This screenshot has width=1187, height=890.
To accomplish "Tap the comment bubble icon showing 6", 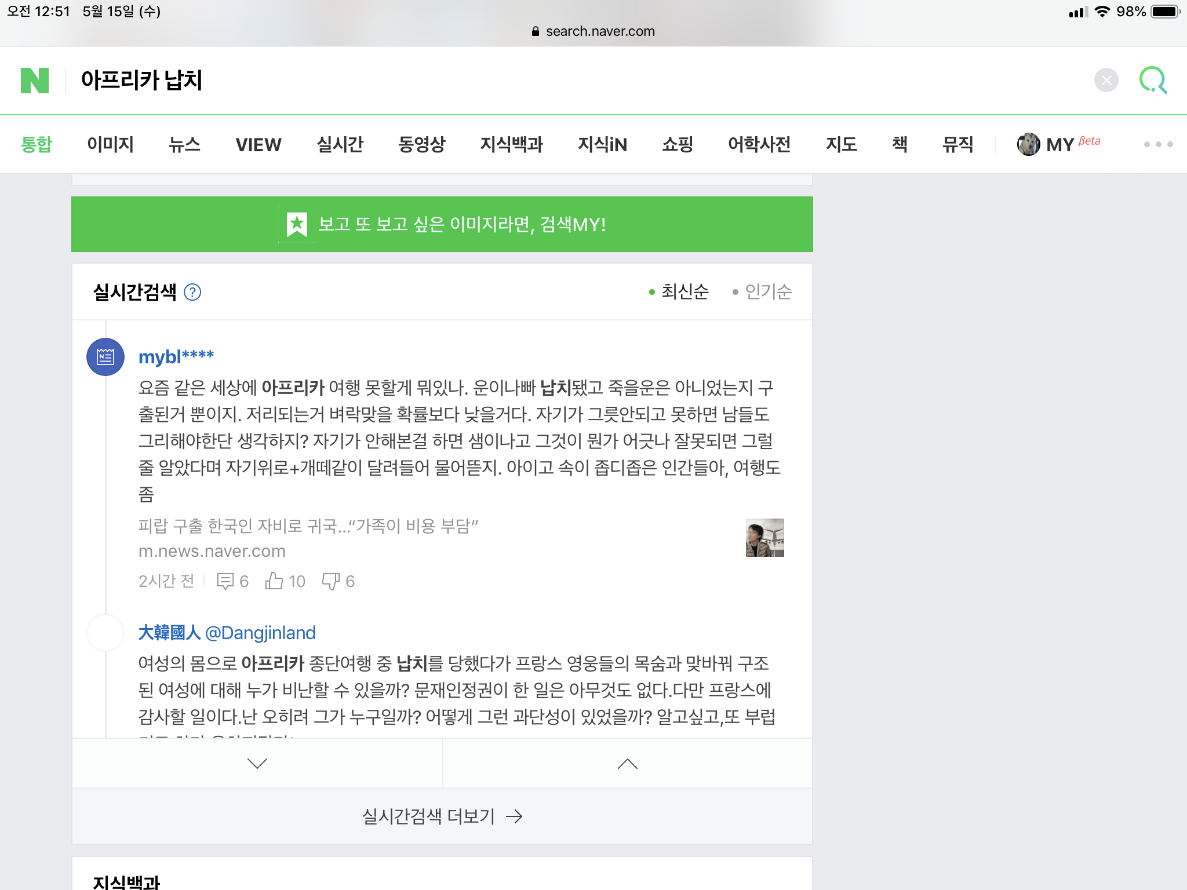I will pyautogui.click(x=225, y=581).
